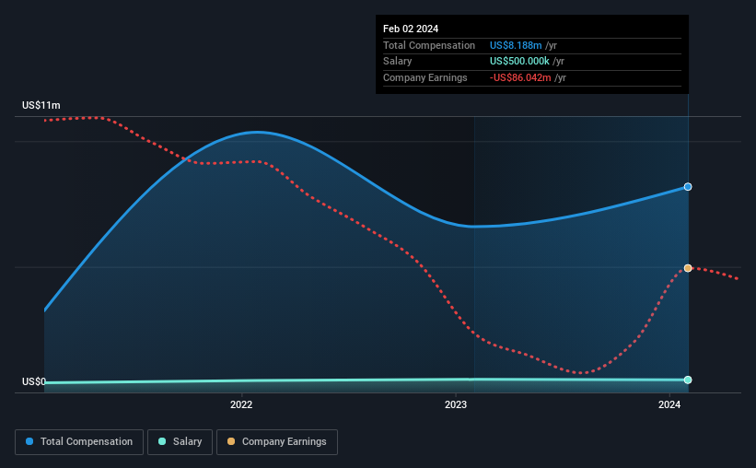This screenshot has height=468, width=756.
Task: Toggle the Total Compensation legend button
Action: click(79, 442)
